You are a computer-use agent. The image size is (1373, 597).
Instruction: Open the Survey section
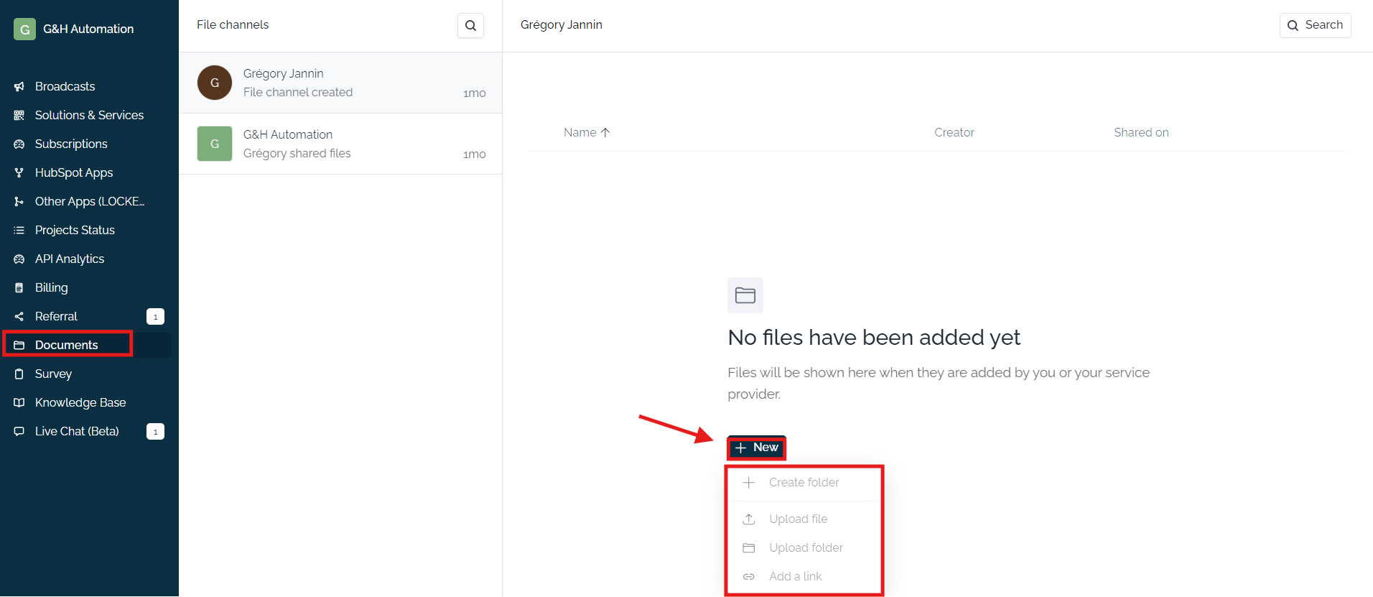pyautogui.click(x=53, y=374)
